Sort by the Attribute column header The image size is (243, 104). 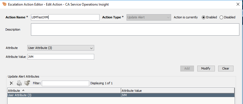click(x=64, y=91)
